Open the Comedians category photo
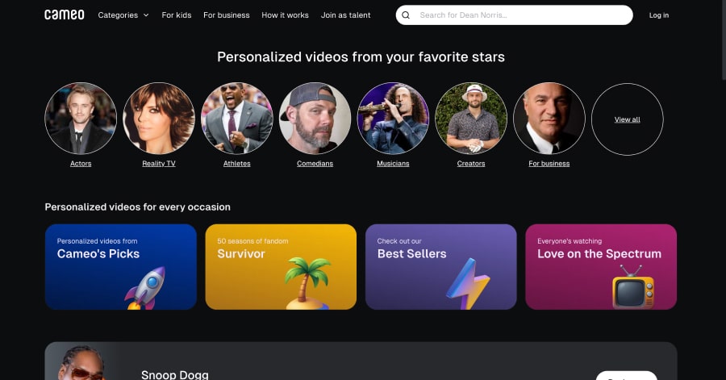The width and height of the screenshot is (726, 380). (315, 119)
